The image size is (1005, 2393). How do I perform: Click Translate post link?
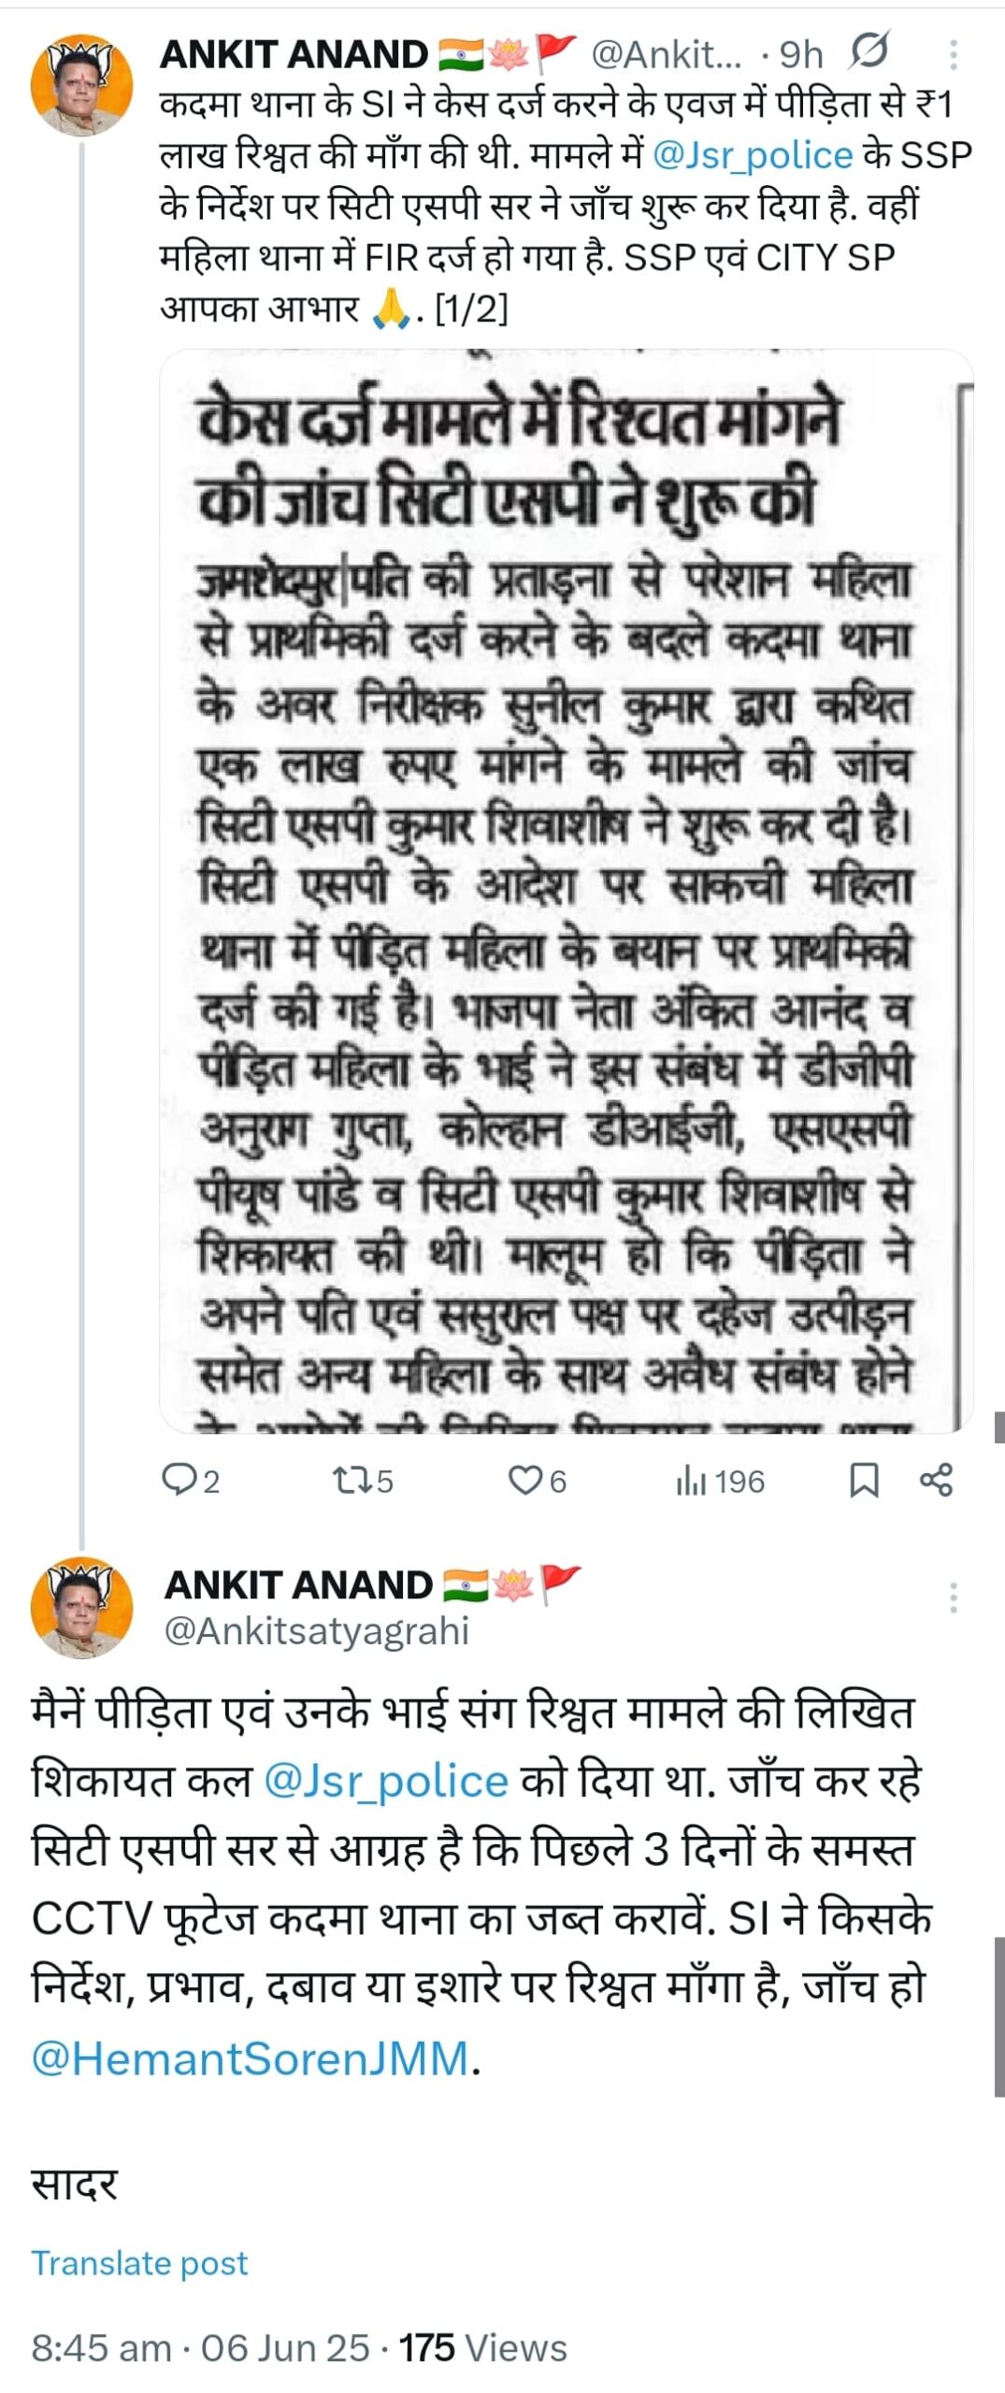(140, 2263)
